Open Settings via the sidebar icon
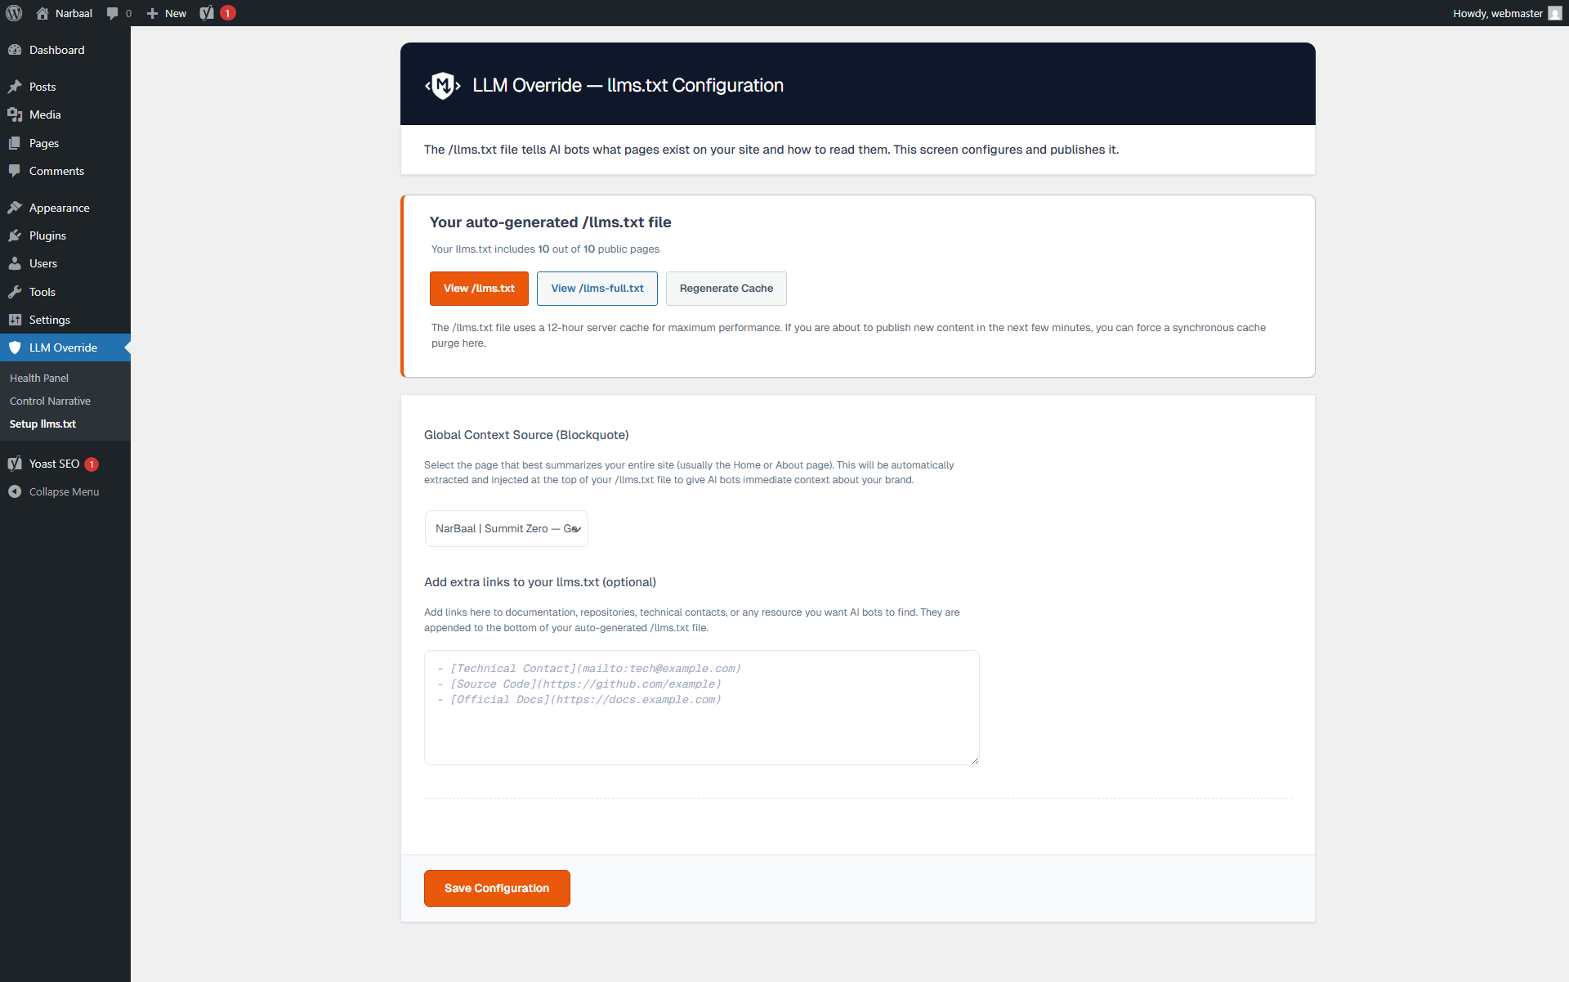1569x982 pixels. (x=15, y=320)
